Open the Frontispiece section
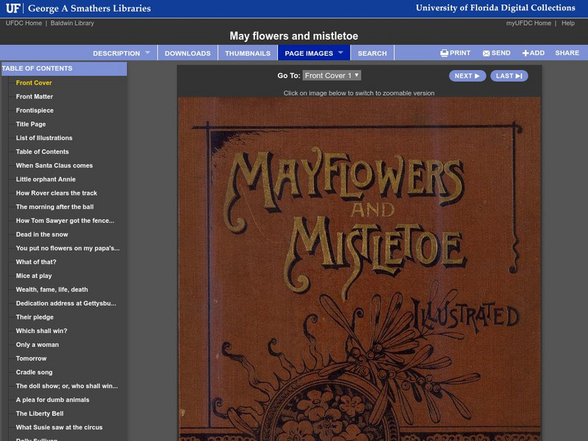 pos(34,110)
